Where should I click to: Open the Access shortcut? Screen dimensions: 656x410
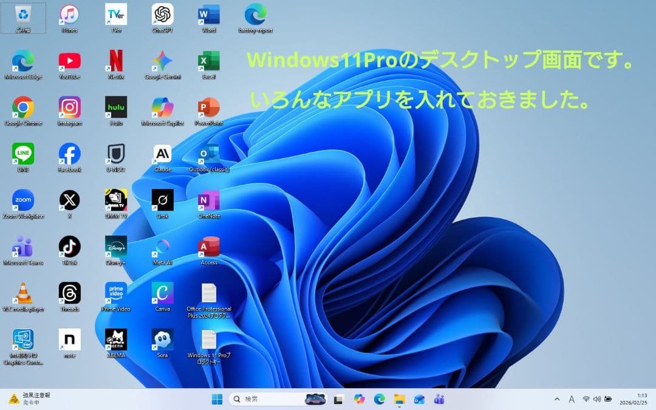pos(209,250)
